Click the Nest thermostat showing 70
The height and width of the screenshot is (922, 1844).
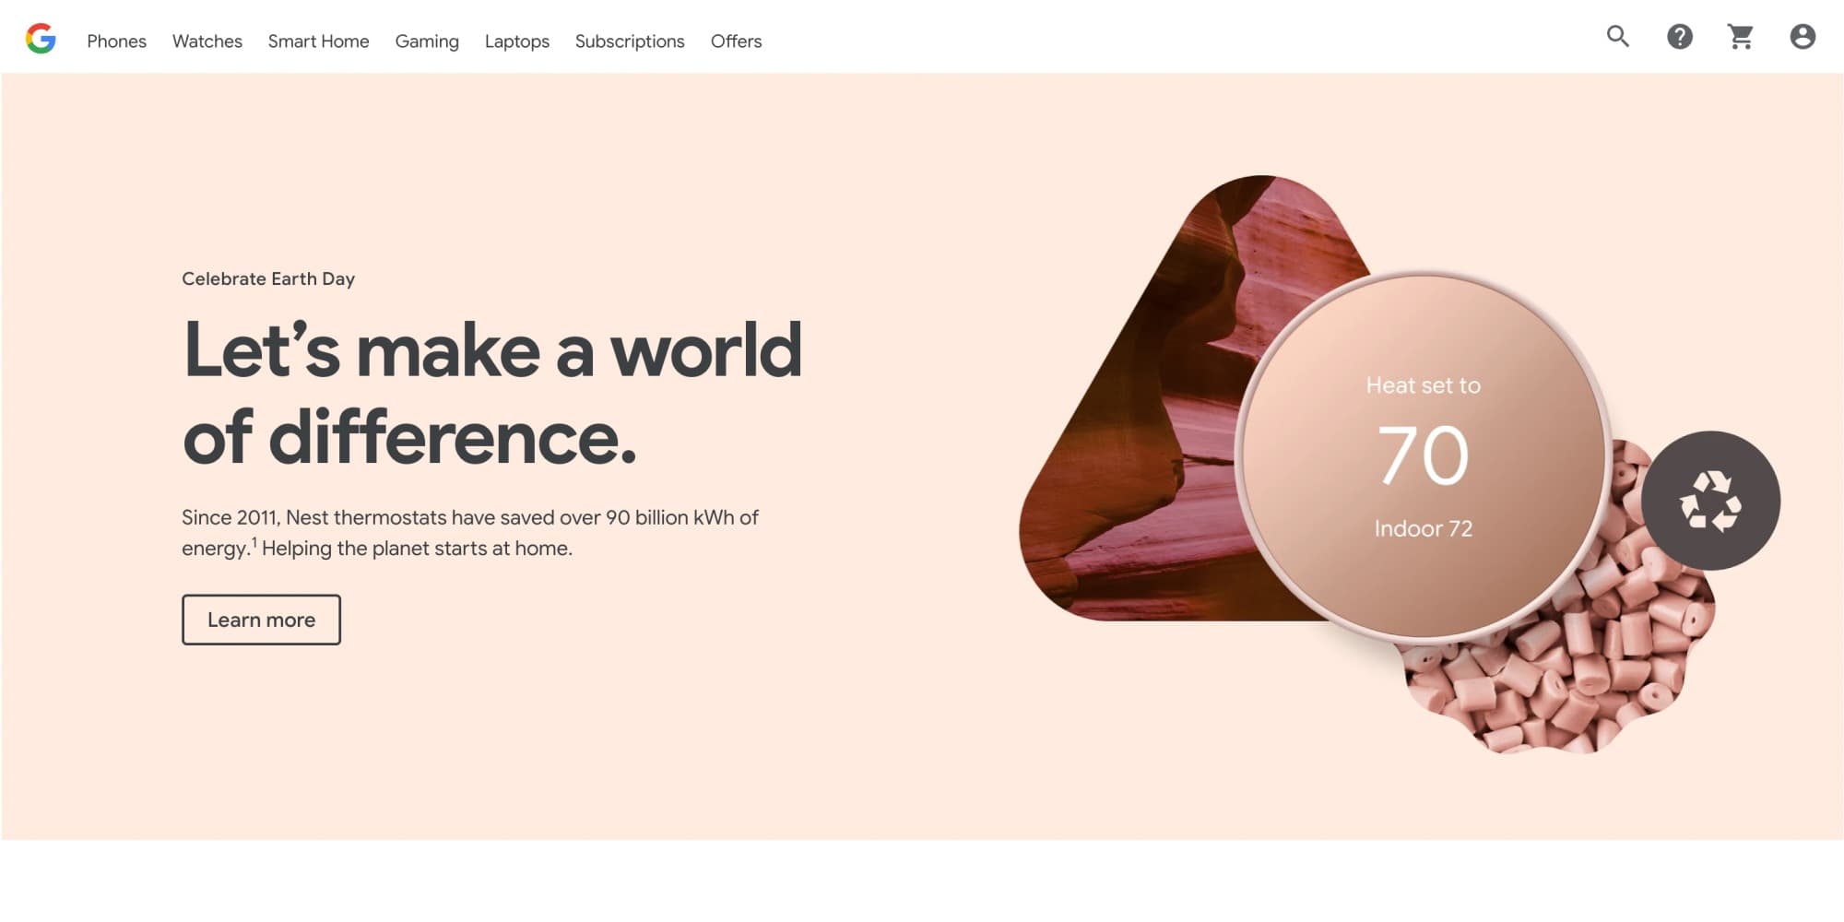point(1423,456)
